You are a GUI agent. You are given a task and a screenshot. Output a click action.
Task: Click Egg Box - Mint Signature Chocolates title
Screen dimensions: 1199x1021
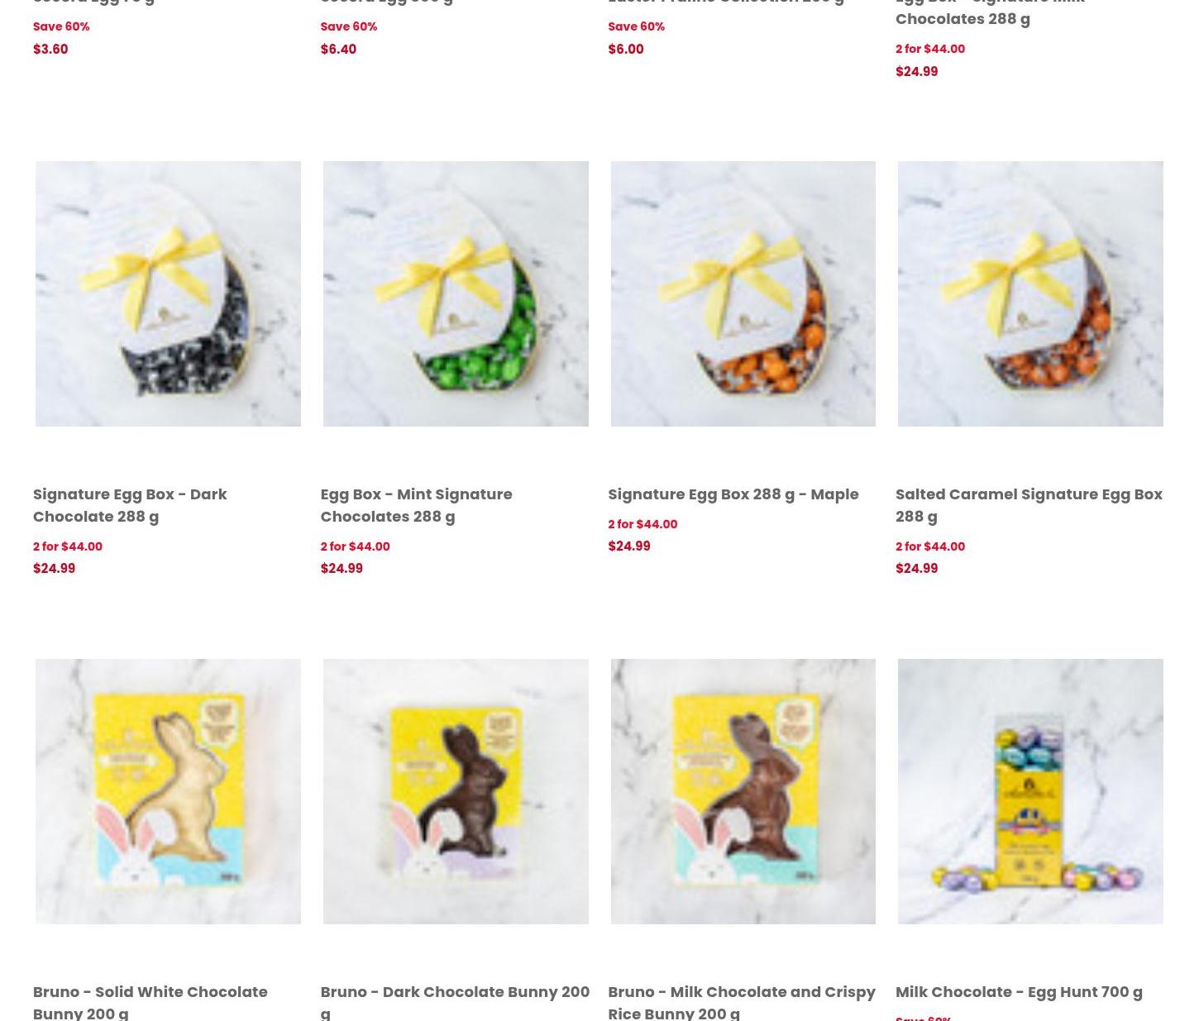coord(416,504)
